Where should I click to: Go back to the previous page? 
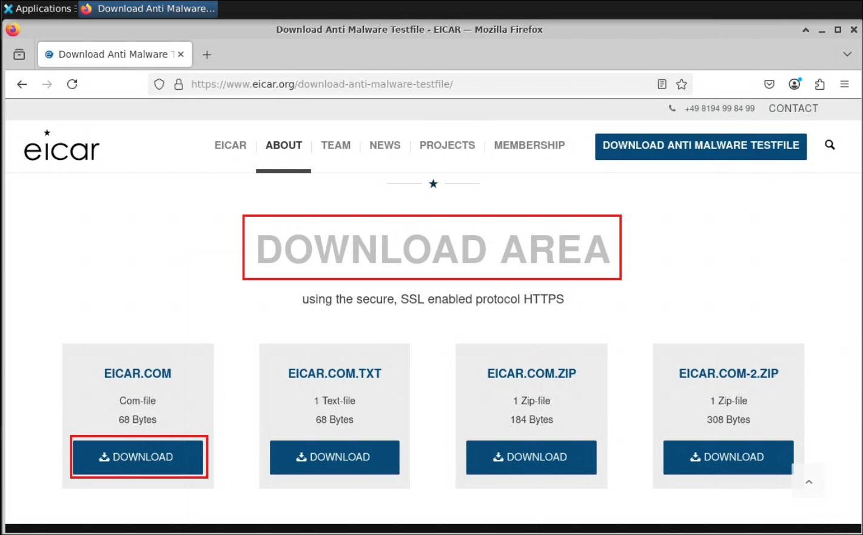tap(22, 84)
